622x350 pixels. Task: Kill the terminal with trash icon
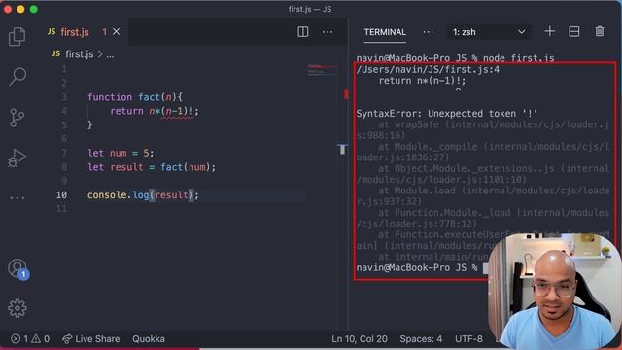pyautogui.click(x=600, y=31)
